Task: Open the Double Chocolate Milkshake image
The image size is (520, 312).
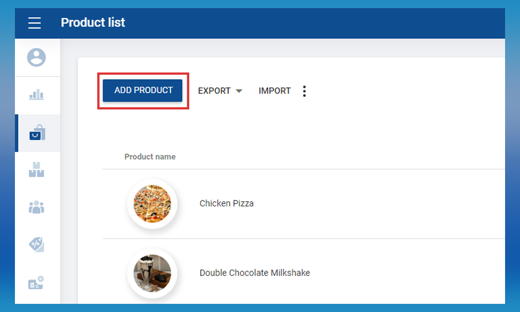Action: pos(152,273)
